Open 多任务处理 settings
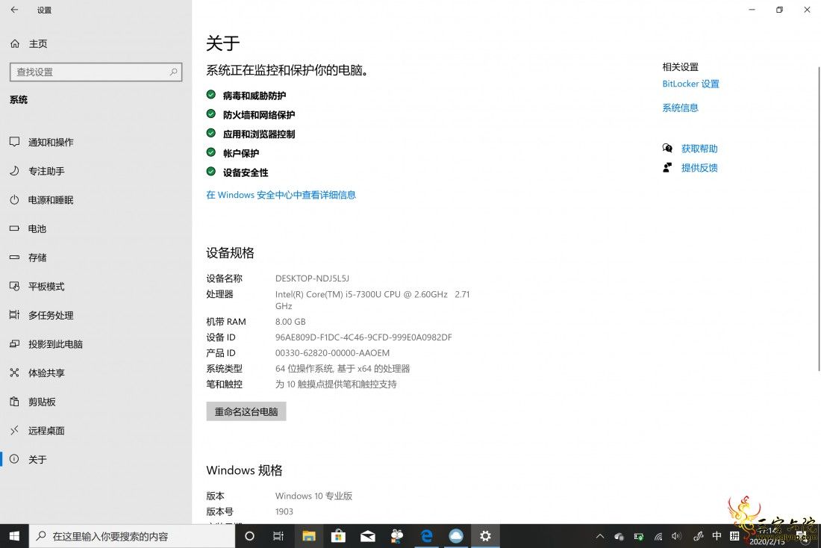 pos(96,315)
